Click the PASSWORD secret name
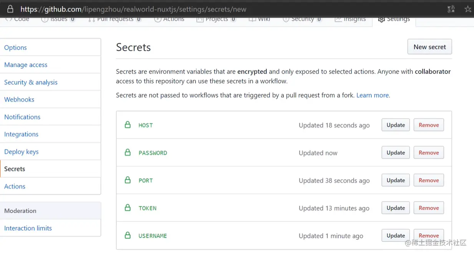 [x=152, y=153]
